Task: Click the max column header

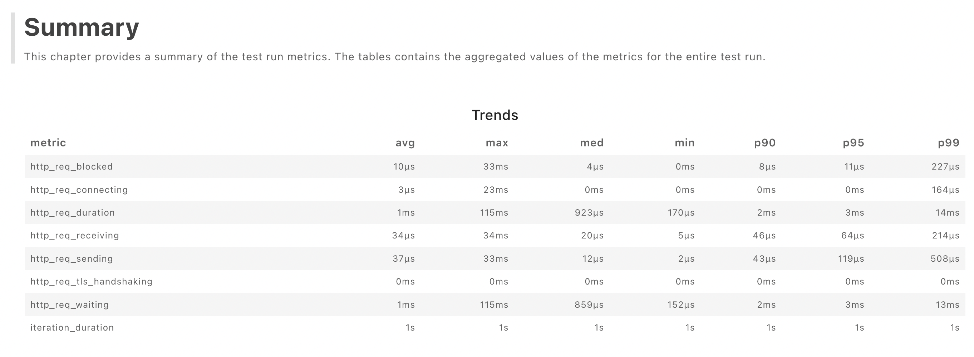Action: [x=497, y=143]
